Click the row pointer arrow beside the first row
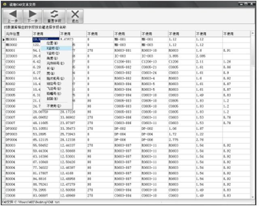 [x=4, y=40]
